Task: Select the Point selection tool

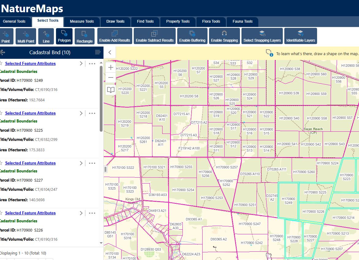Action: click(6, 36)
